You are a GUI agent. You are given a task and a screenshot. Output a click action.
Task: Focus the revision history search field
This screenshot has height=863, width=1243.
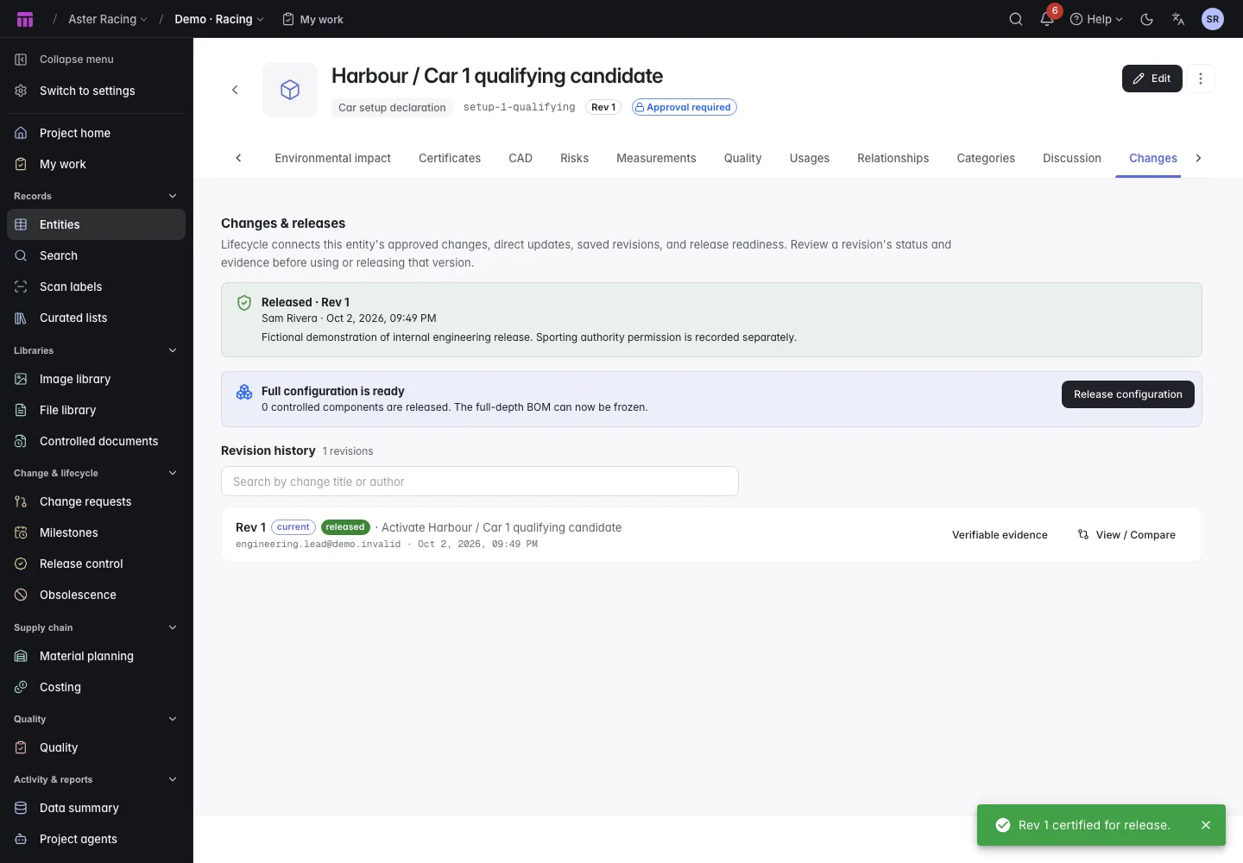(x=480, y=482)
